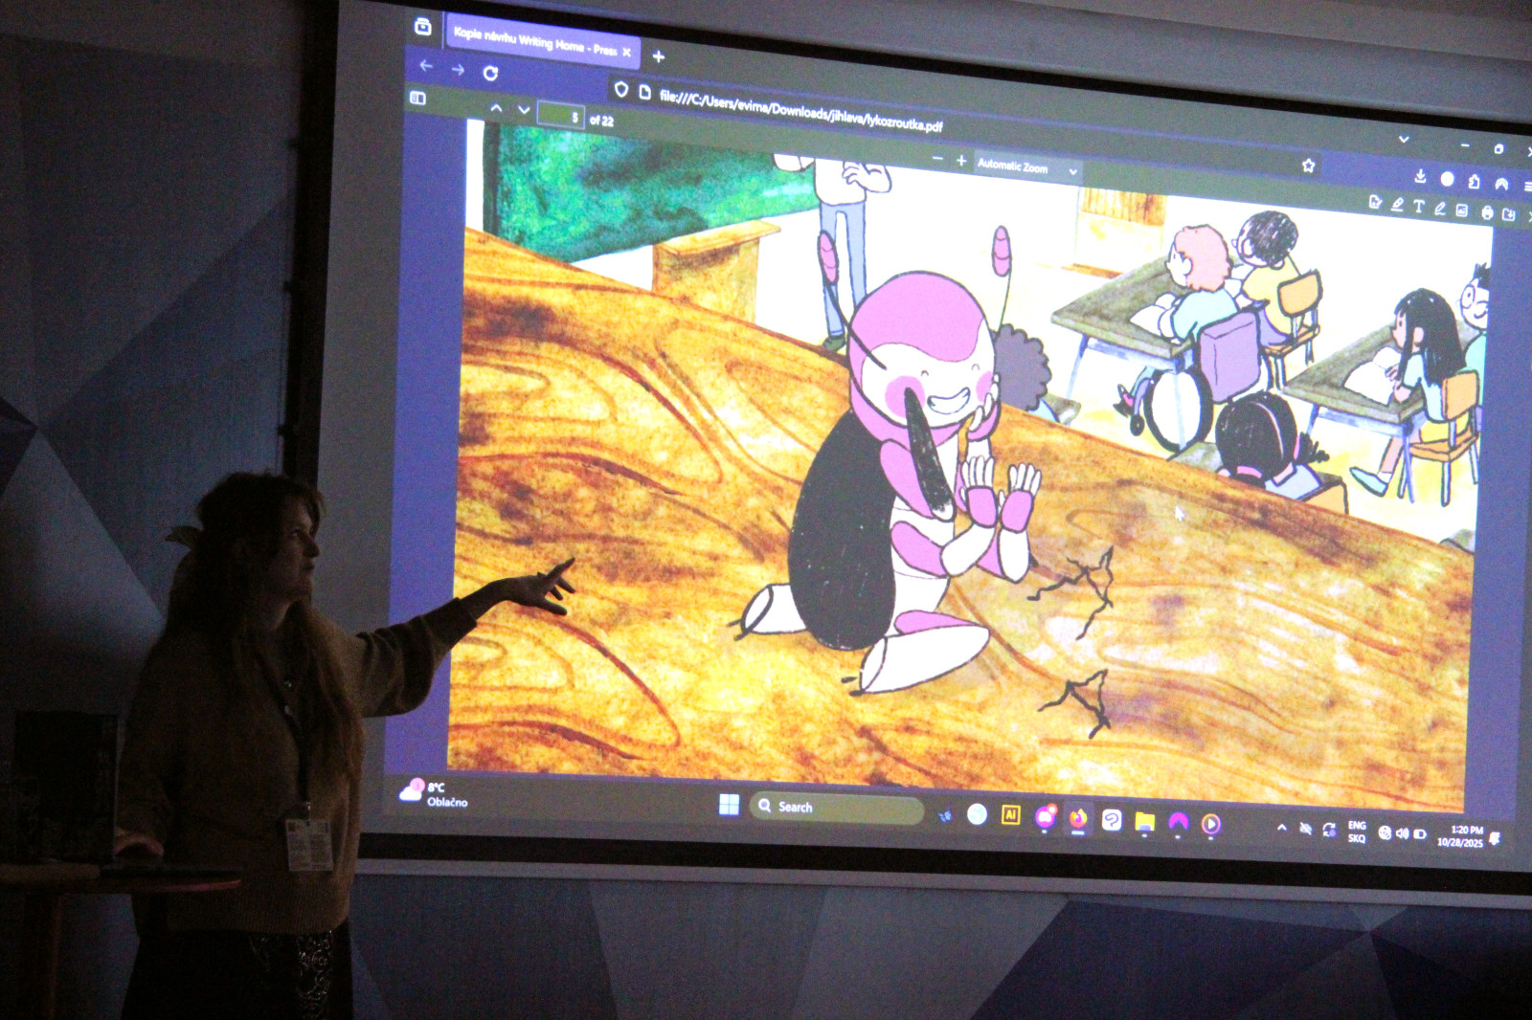The width and height of the screenshot is (1532, 1020).
Task: Open the Firefox downloads panel
Action: pyautogui.click(x=1420, y=176)
